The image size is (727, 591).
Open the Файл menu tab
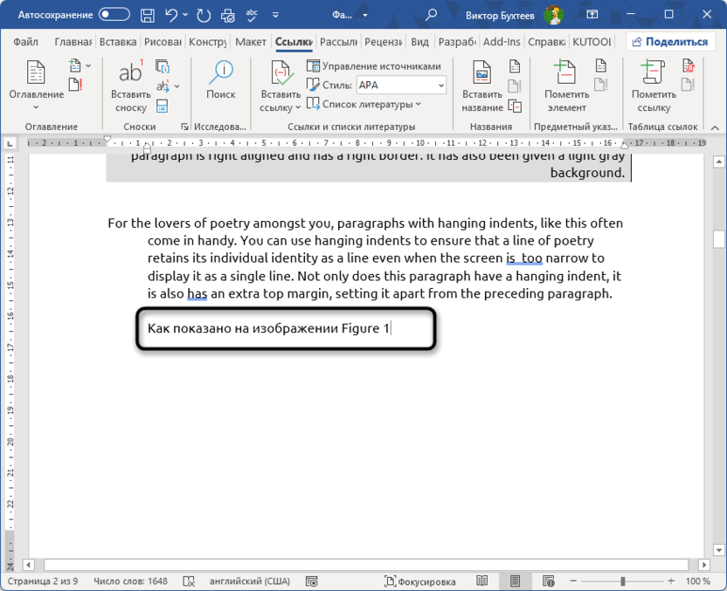[x=25, y=42]
